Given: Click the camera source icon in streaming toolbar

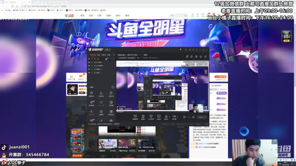Looking at the screenshot, I should click(143, 117).
